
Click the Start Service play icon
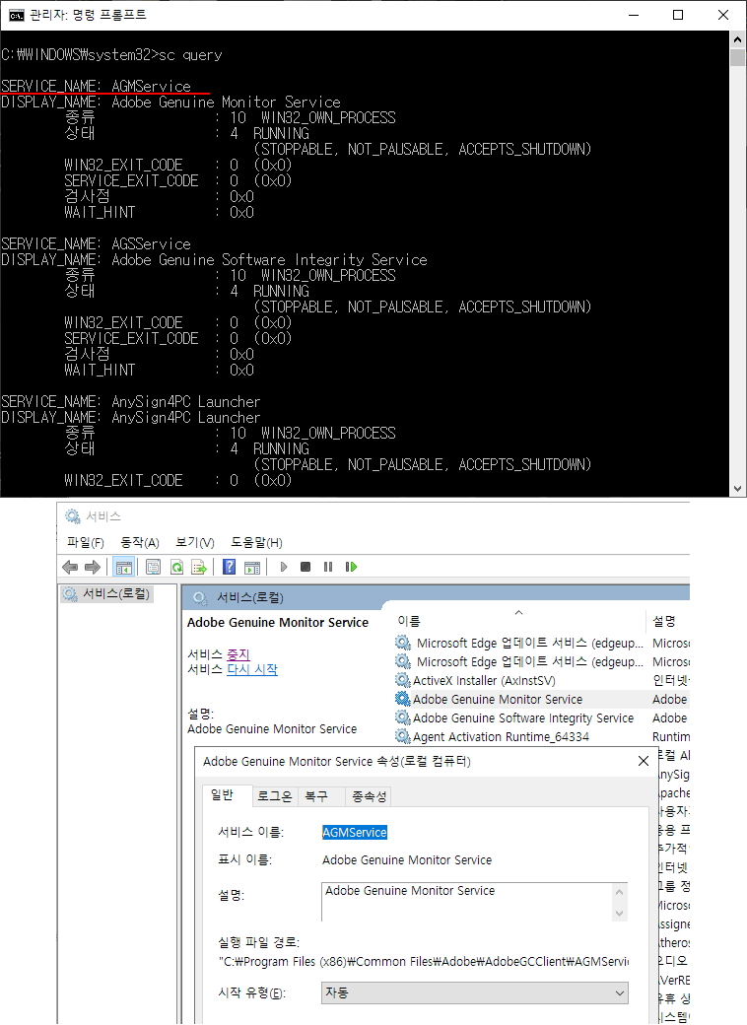284,567
